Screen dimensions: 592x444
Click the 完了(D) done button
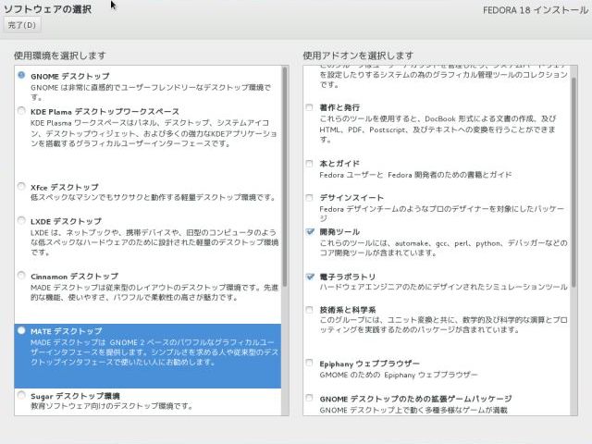click(22, 25)
